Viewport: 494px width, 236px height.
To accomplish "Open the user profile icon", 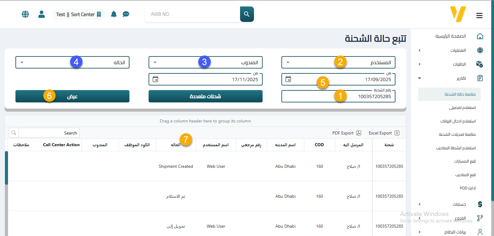I will click(42, 14).
